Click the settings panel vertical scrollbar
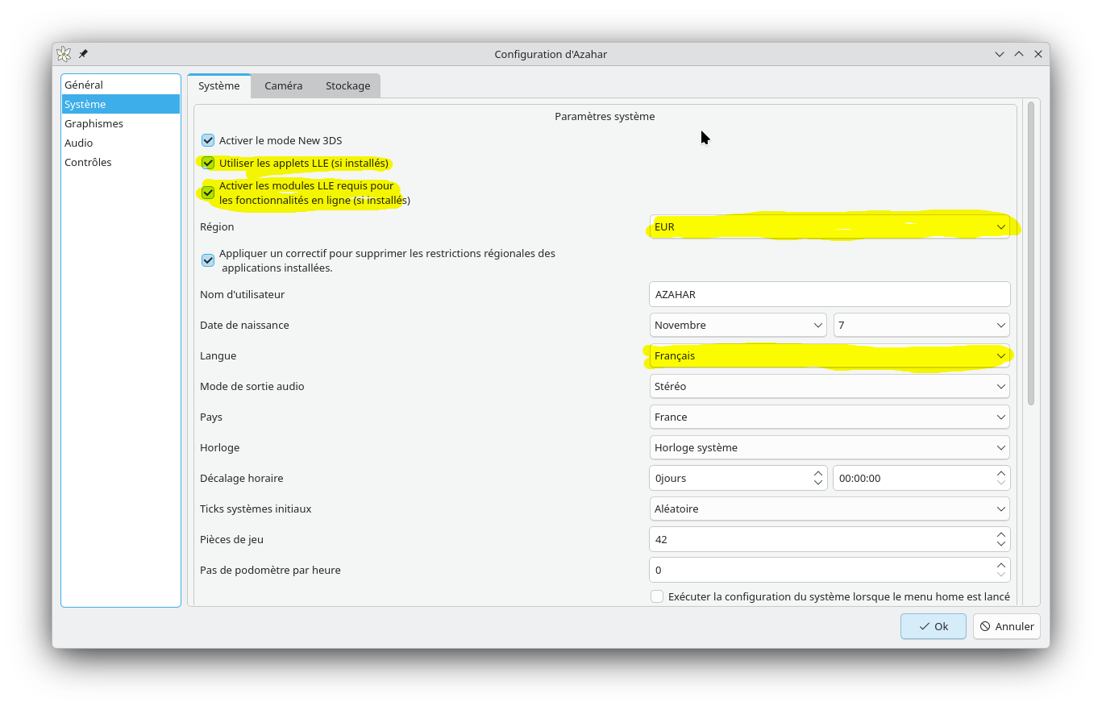 pos(1030,253)
